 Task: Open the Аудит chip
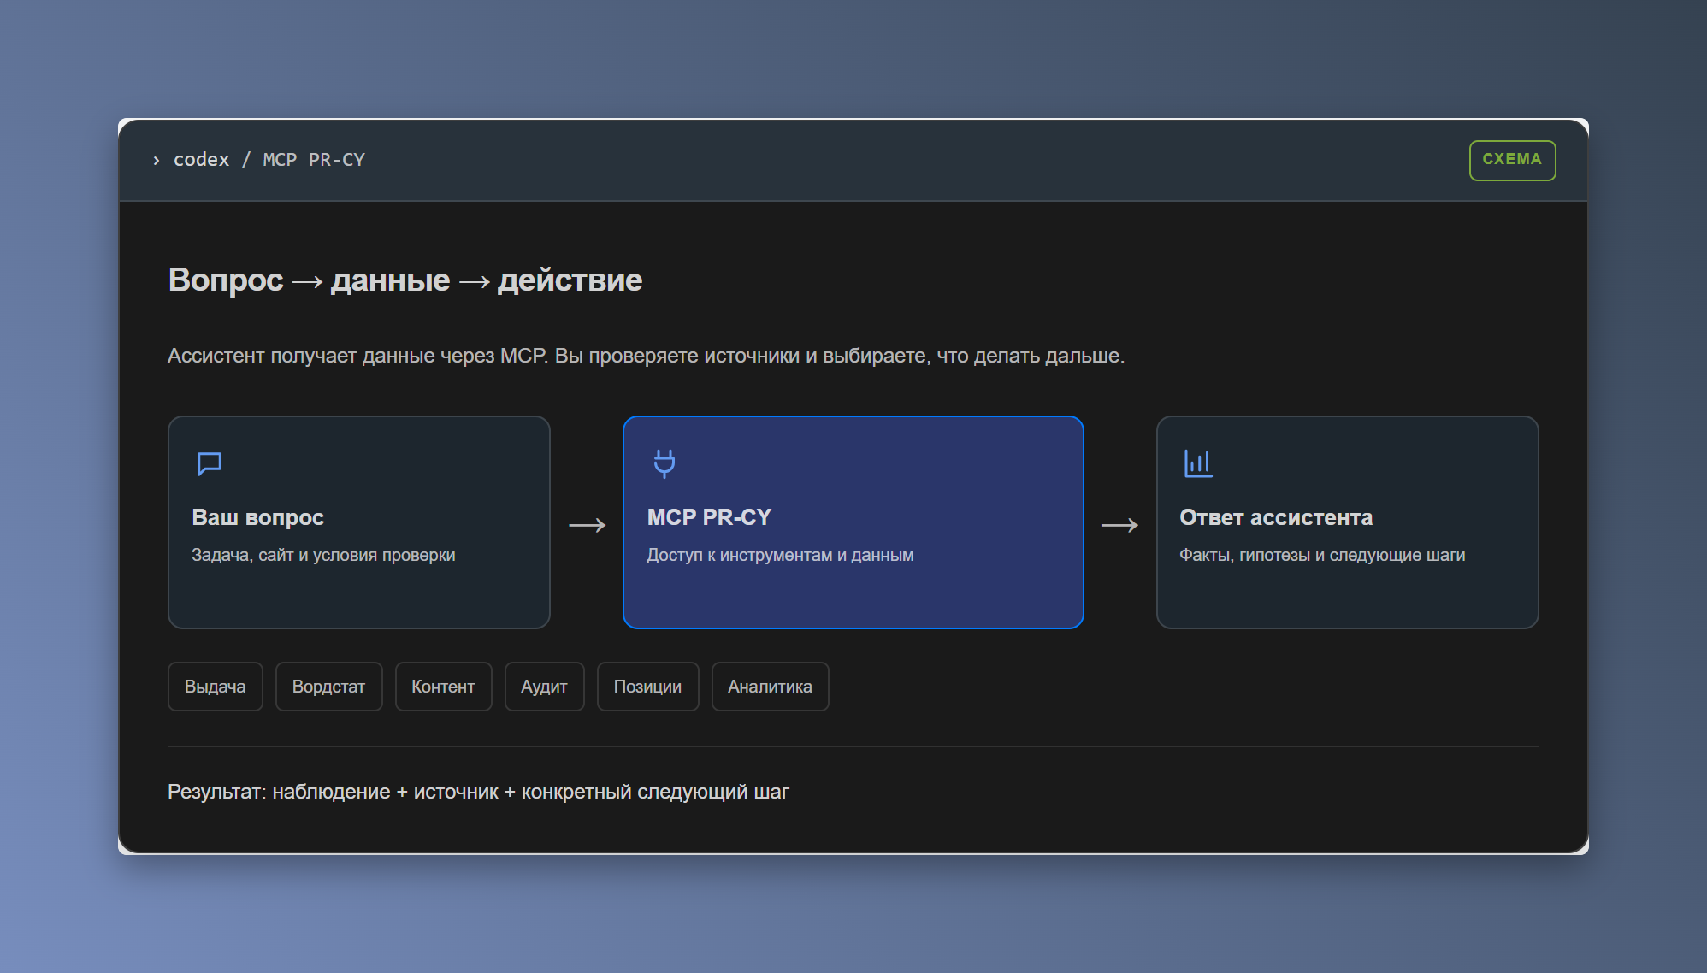(544, 687)
